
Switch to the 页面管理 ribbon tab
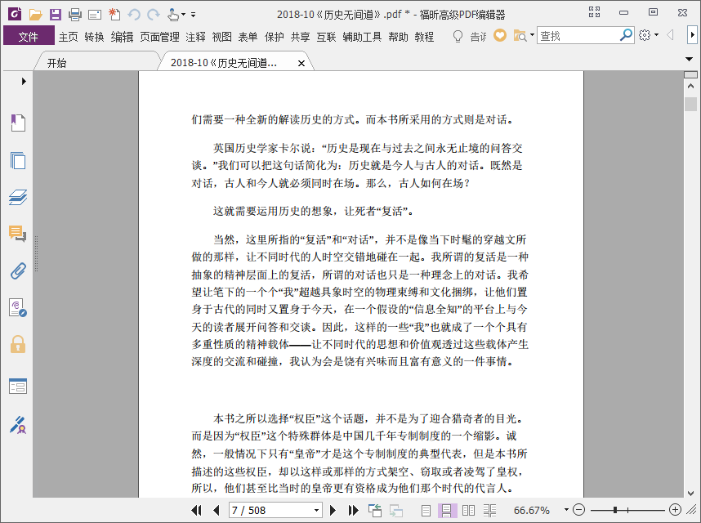pos(159,37)
